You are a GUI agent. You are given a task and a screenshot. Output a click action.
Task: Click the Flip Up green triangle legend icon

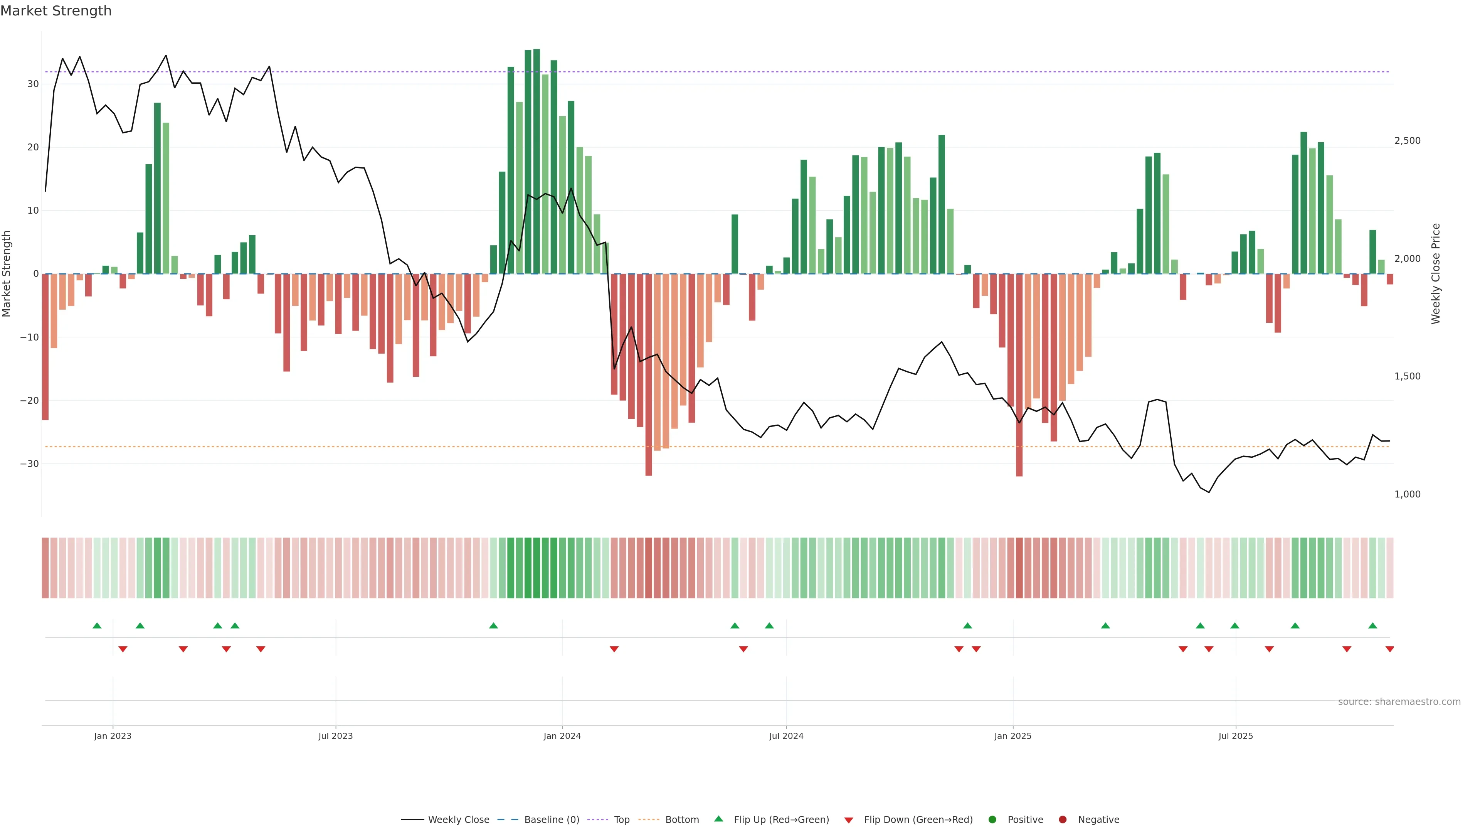tap(718, 819)
